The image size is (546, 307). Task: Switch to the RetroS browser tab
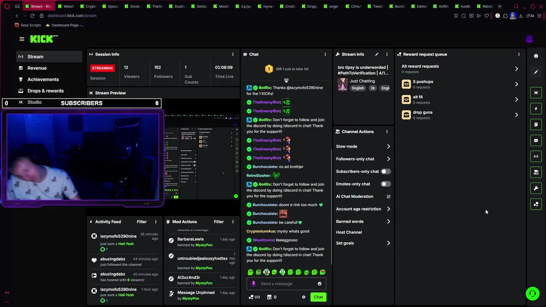[x=485, y=6]
